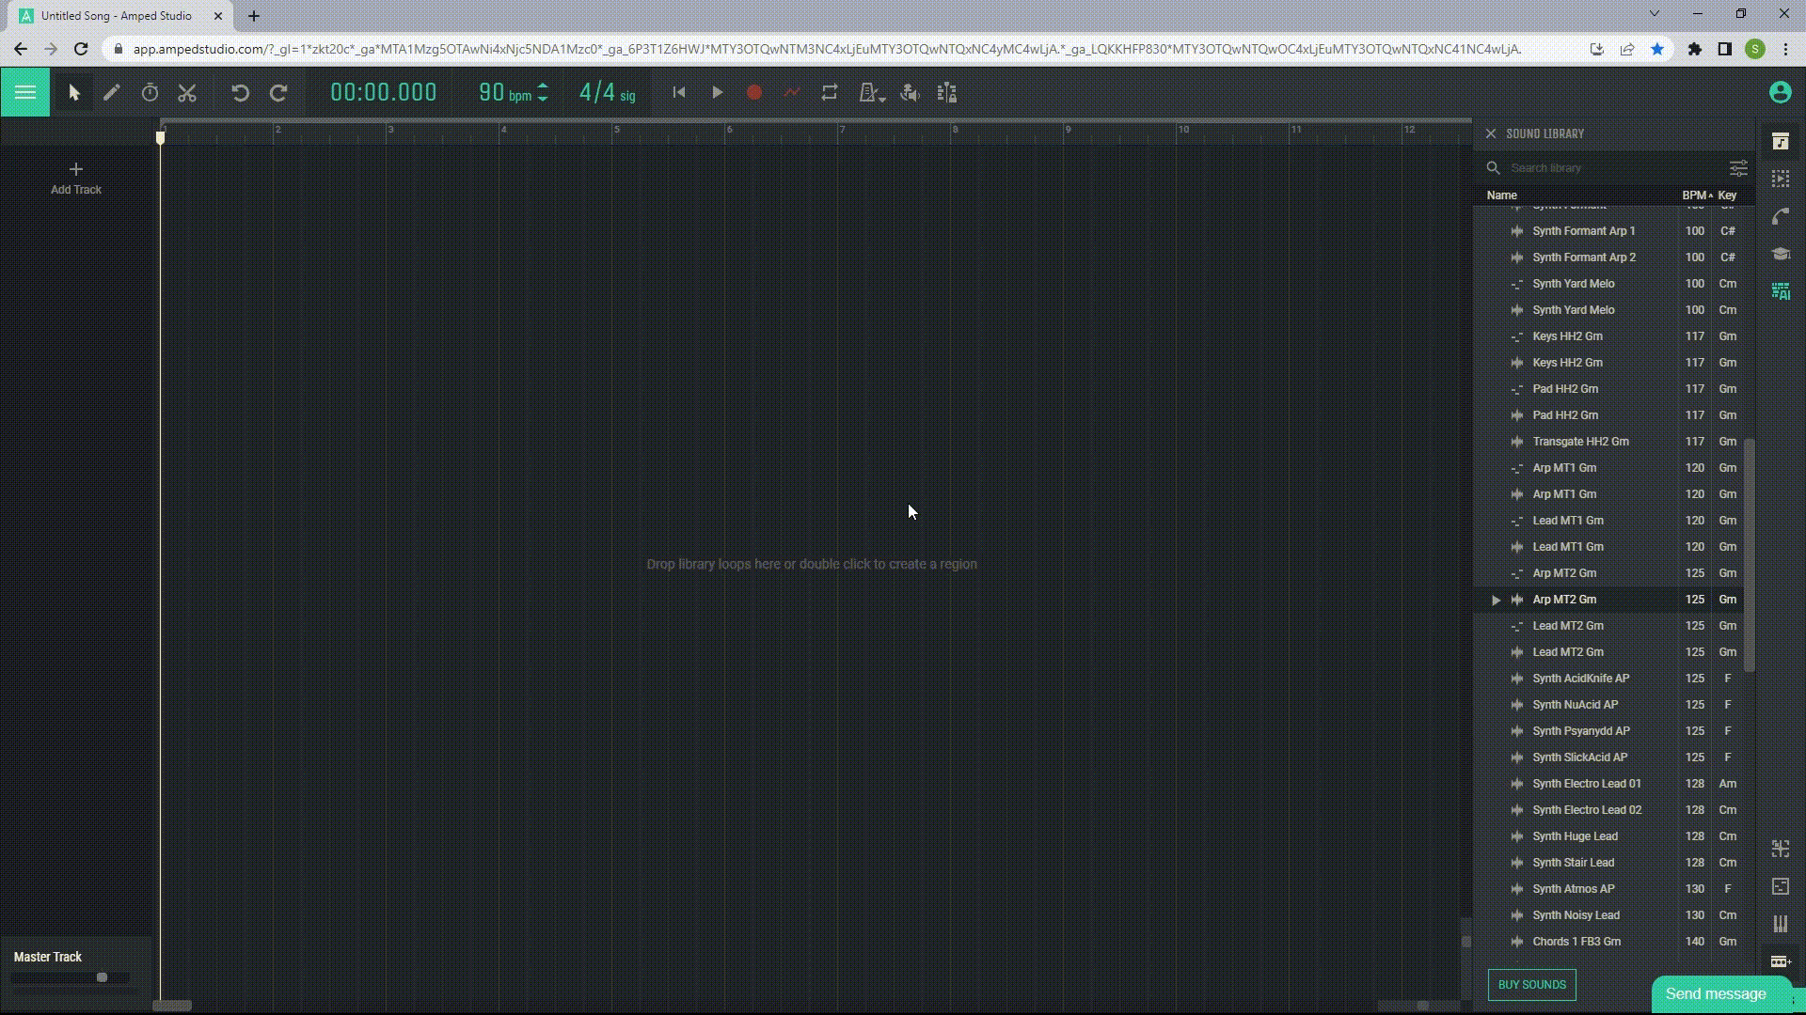Click the Undo arrow icon
The width and height of the screenshot is (1806, 1015).
pos(240,93)
